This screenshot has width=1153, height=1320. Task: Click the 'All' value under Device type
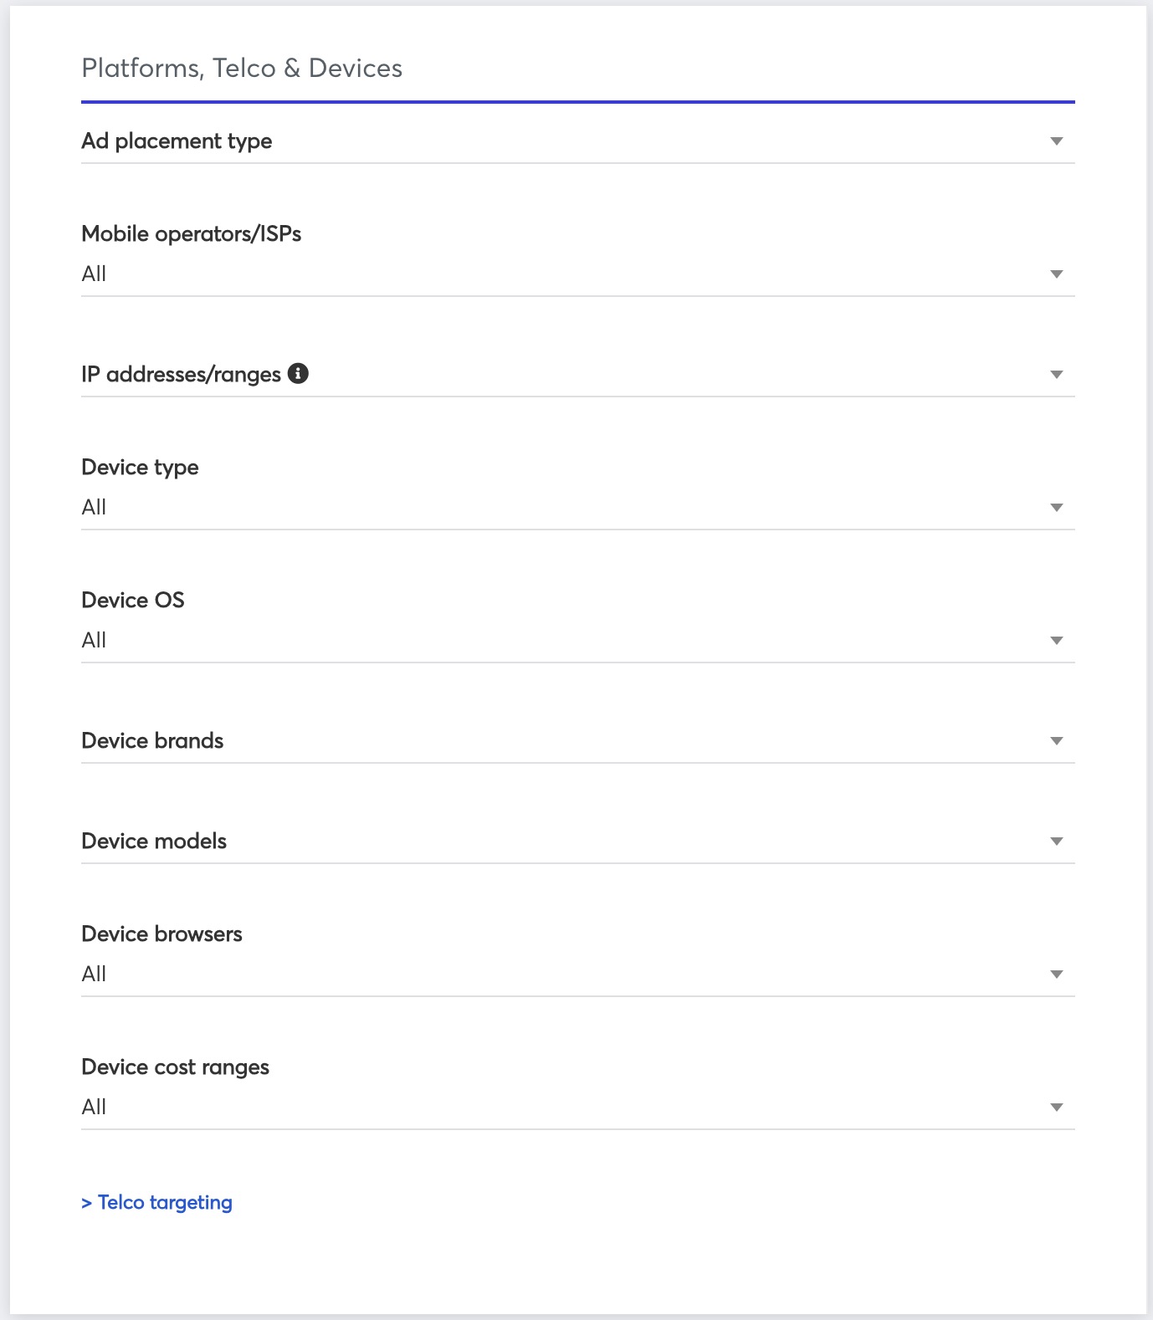click(x=94, y=508)
